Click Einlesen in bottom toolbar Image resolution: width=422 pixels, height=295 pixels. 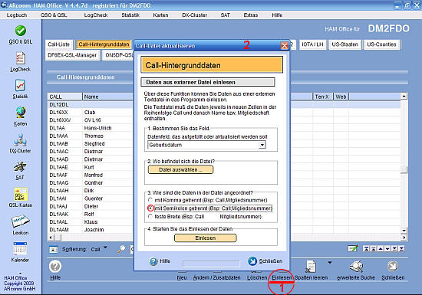pos(282,277)
